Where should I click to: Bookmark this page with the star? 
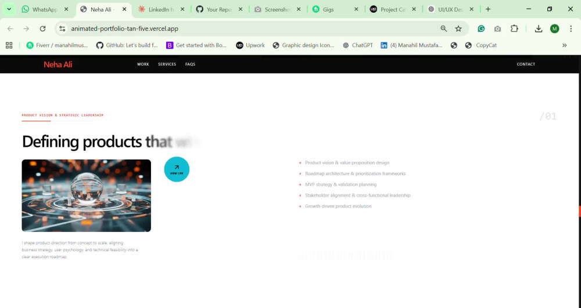(x=458, y=28)
